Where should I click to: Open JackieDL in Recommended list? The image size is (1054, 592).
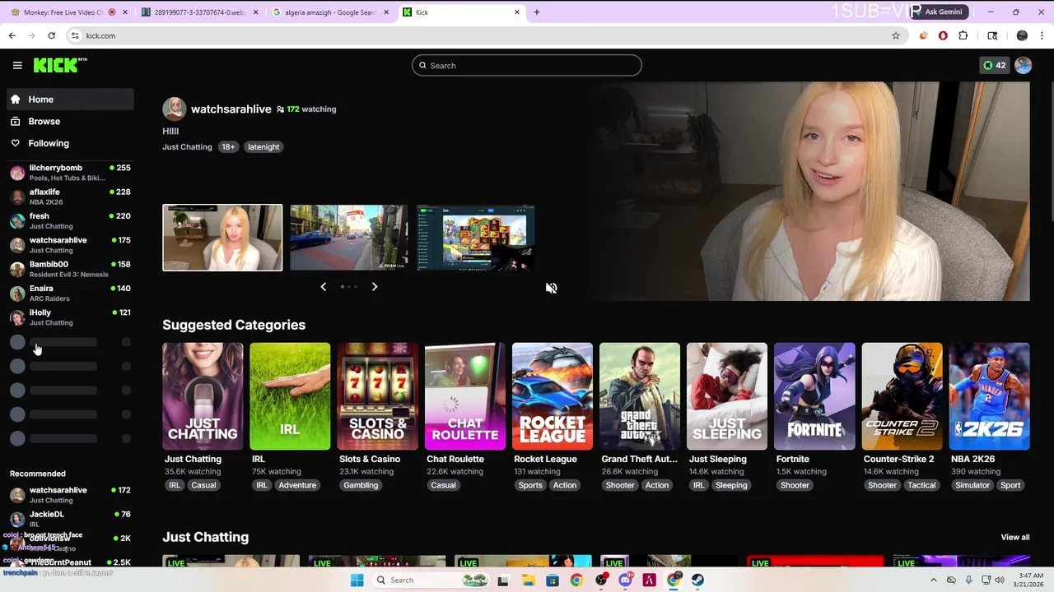click(x=70, y=519)
